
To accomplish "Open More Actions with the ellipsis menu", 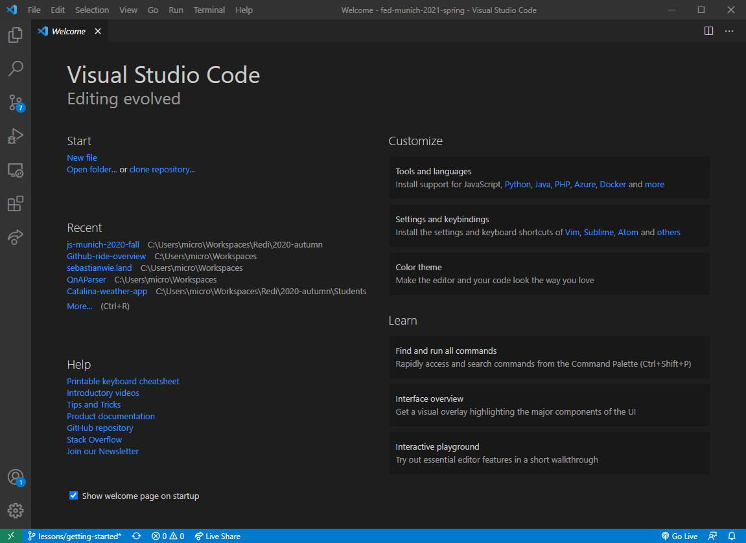I will pos(729,30).
